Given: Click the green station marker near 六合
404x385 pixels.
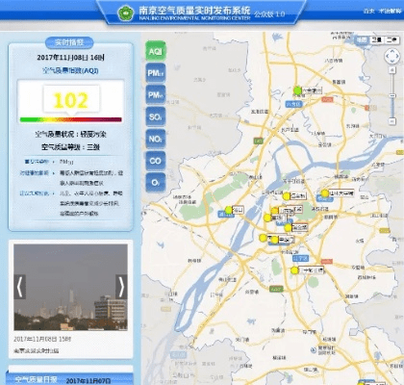Looking at the screenshot, I should point(297,90).
